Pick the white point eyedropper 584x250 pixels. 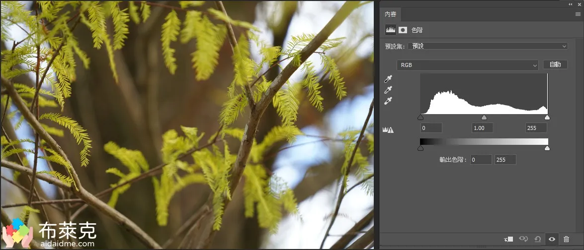tap(388, 101)
